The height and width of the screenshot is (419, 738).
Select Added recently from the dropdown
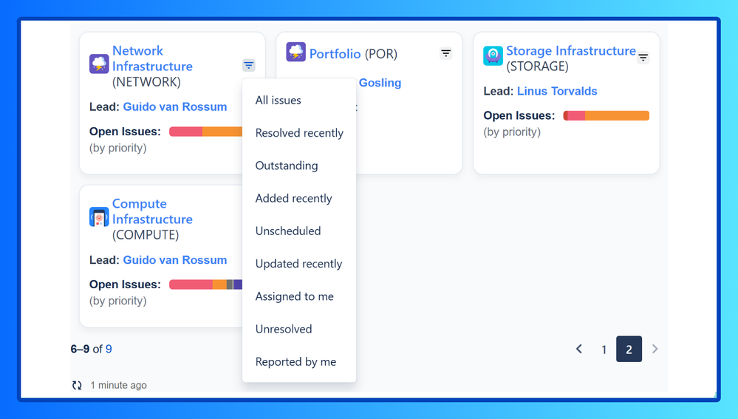click(299, 198)
